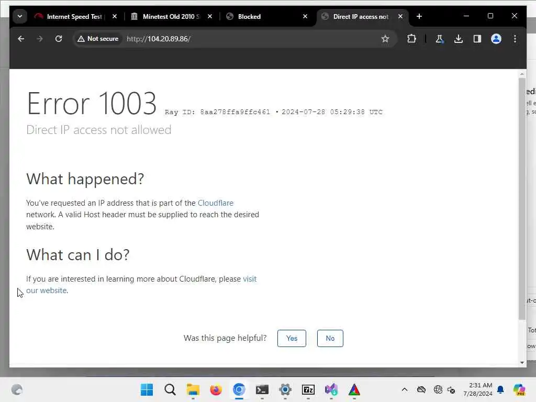536x402 pixels.
Task: Click the network globe tray icon
Action: click(438, 389)
